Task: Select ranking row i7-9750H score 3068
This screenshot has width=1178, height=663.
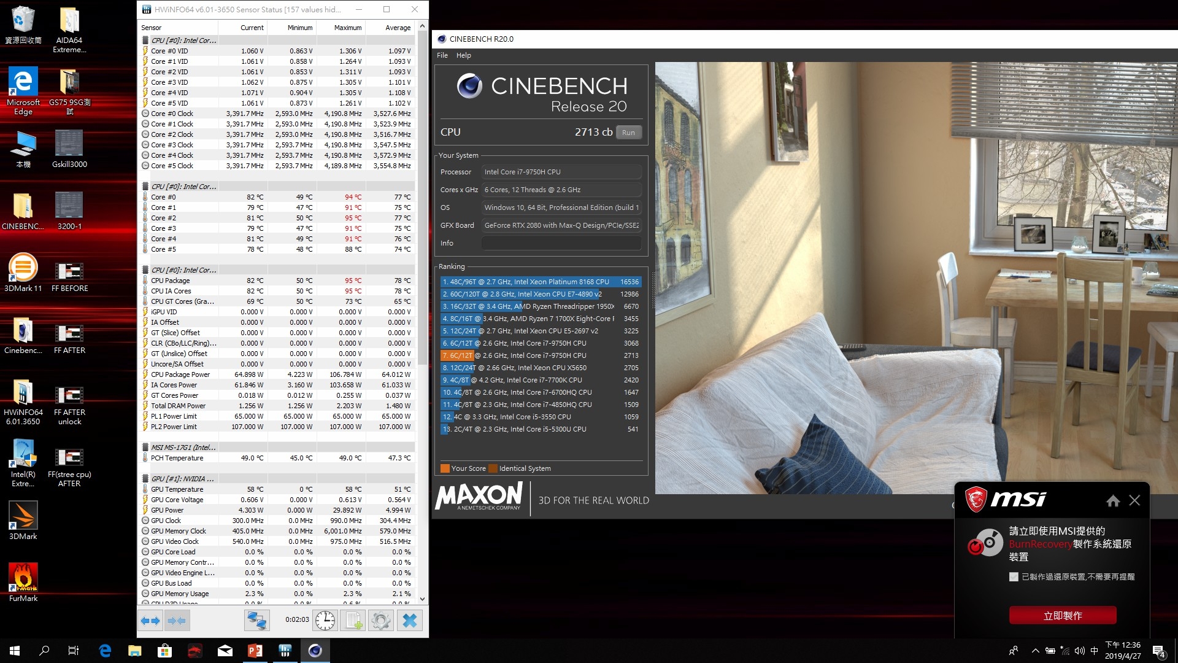Action: (x=541, y=343)
